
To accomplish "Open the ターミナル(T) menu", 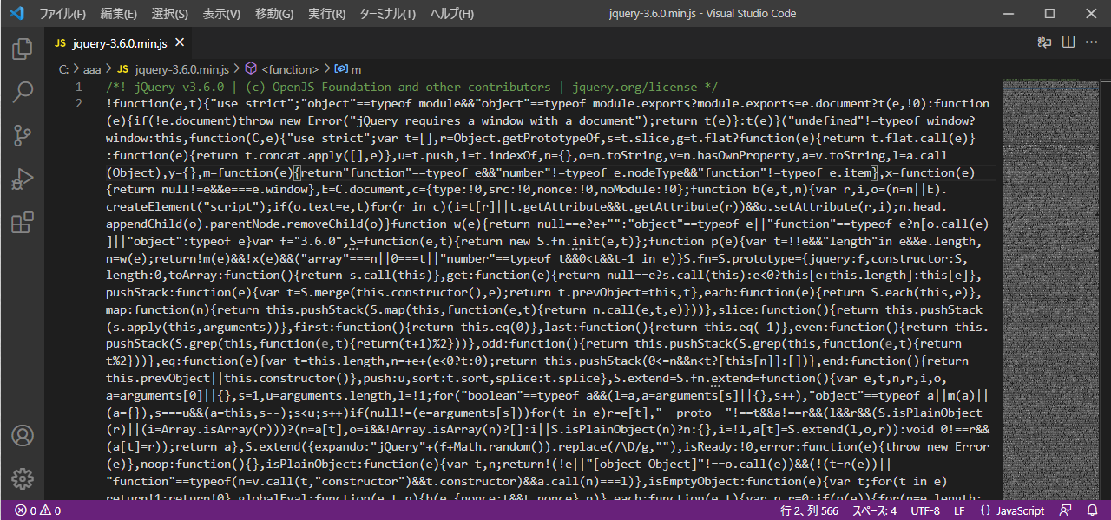I will (387, 14).
